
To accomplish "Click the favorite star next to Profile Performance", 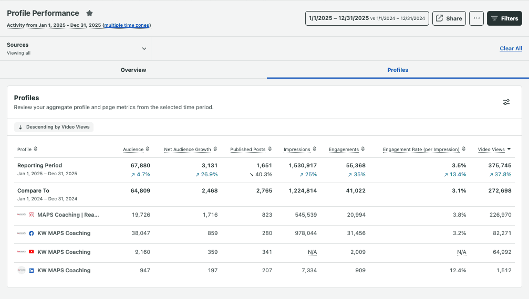I will 89,13.
